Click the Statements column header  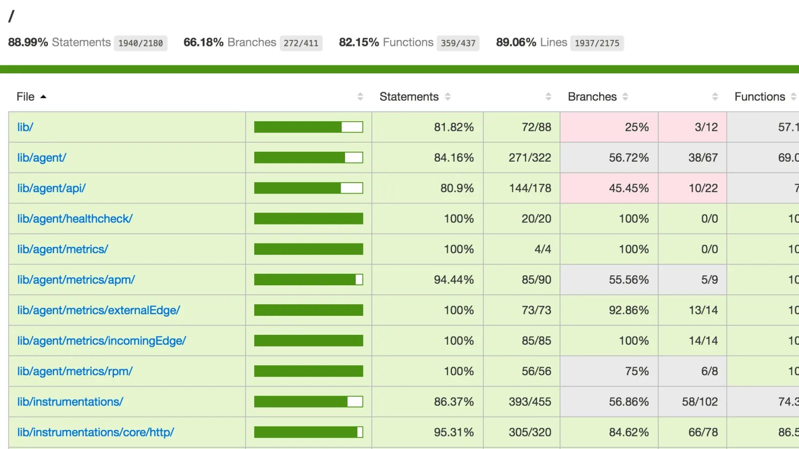pyautogui.click(x=409, y=97)
